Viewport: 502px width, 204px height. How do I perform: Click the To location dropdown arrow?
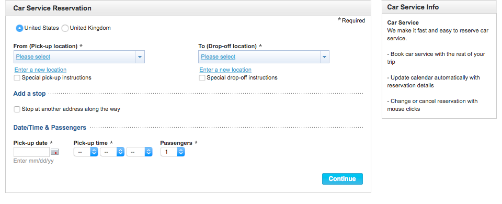click(324, 56)
